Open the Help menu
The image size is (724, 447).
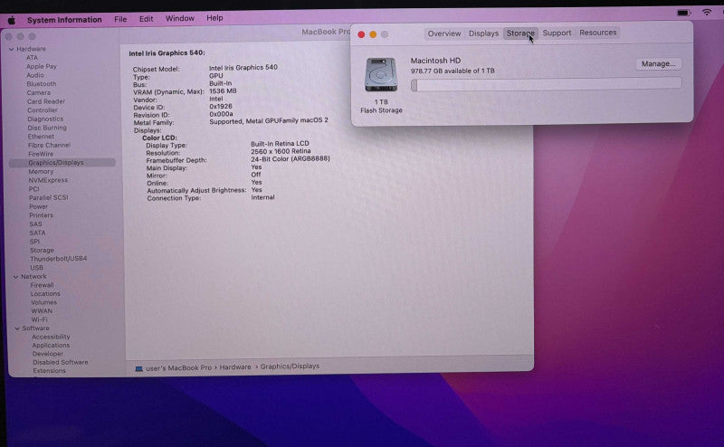(214, 18)
